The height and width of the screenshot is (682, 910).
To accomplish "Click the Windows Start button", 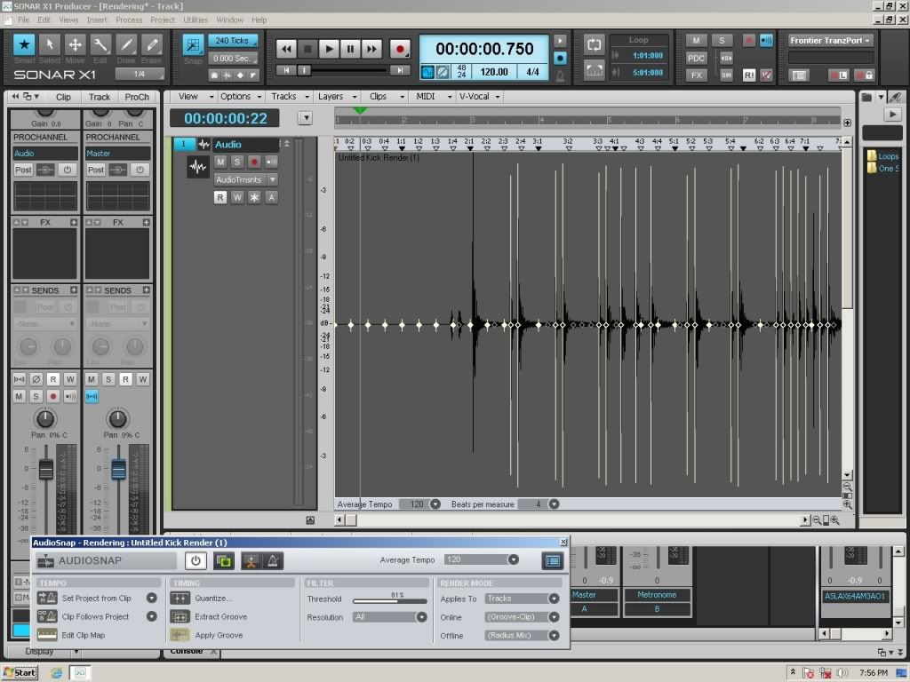I will (x=20, y=672).
